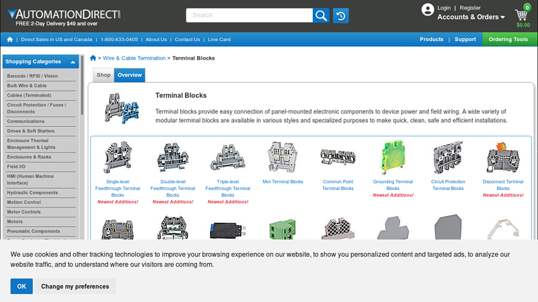Click into the Search input field
Image resolution: width=538 pixels, height=302 pixels.
(x=249, y=15)
